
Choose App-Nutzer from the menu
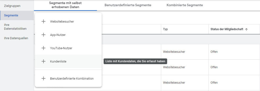tap(68, 35)
